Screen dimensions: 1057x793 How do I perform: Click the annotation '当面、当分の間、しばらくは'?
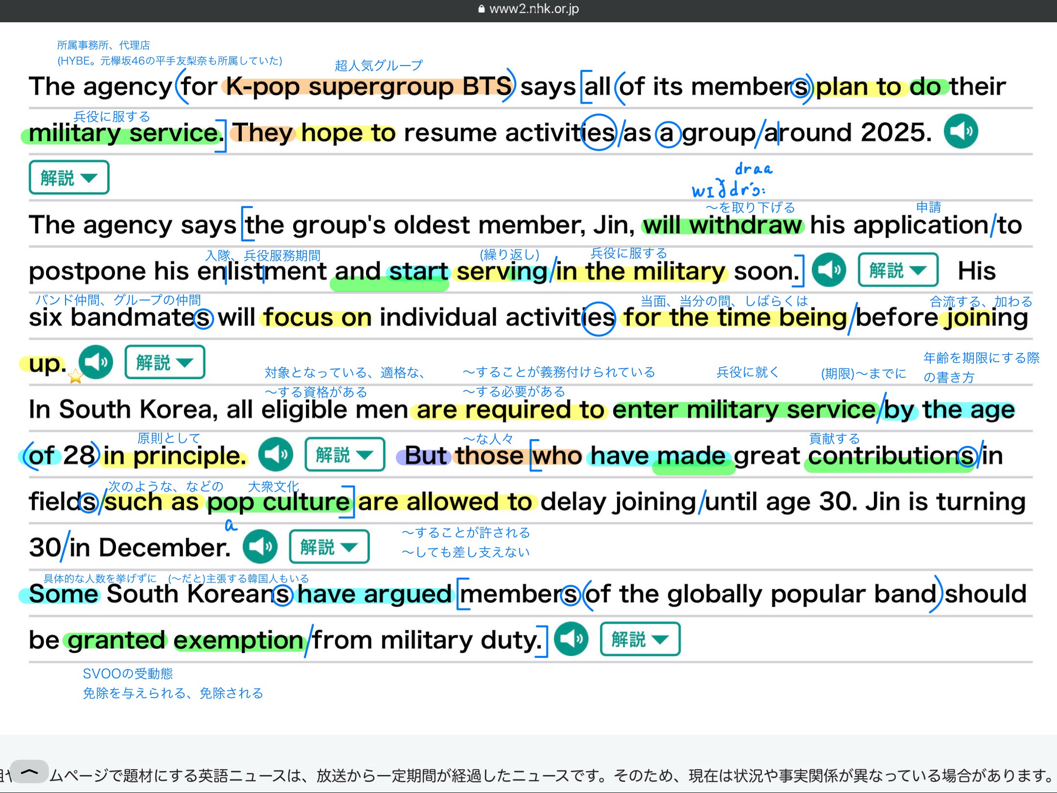click(724, 301)
